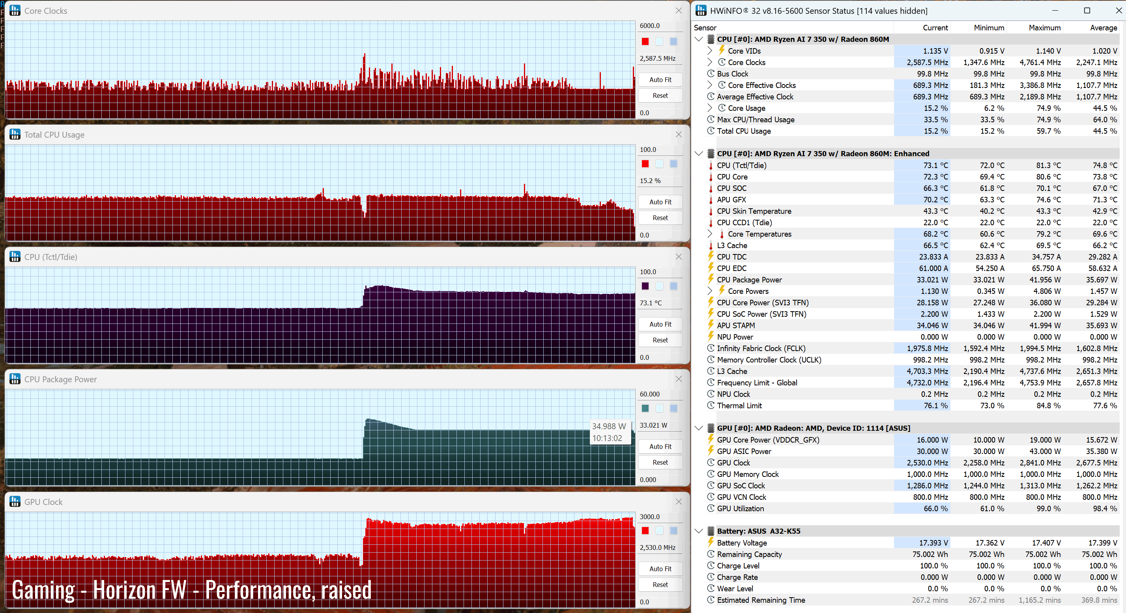Collapse the CPU [#0] AMD Ryzen AI 7 350 group
Image resolution: width=1126 pixels, height=613 pixels.
(x=698, y=39)
